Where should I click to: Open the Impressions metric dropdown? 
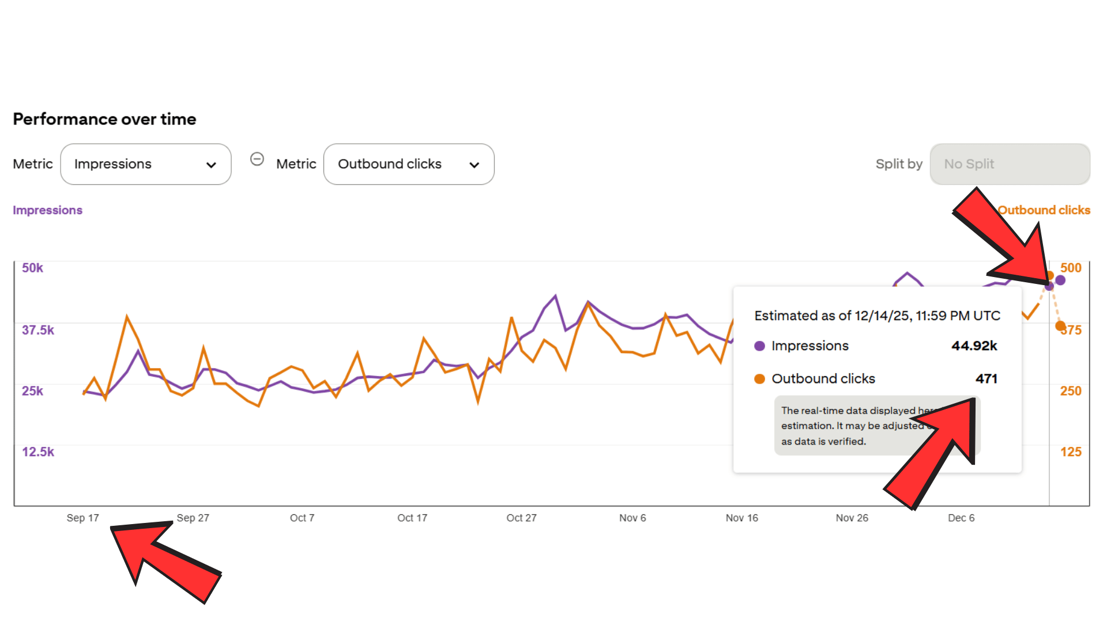pos(145,164)
